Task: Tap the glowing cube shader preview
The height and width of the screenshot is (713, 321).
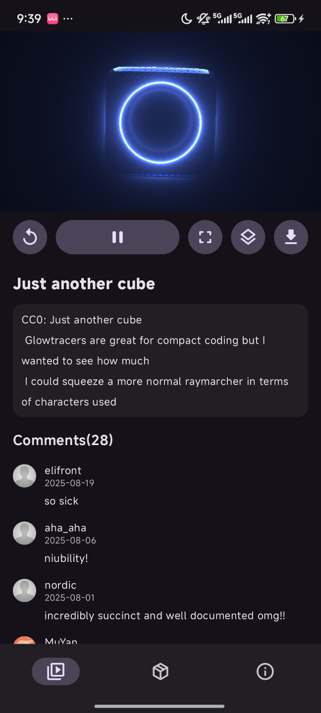Action: tap(160, 122)
